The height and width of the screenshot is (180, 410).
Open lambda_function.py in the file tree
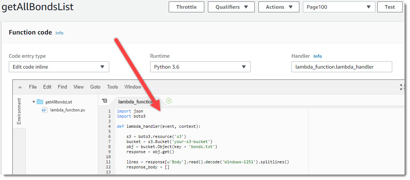[x=68, y=110]
